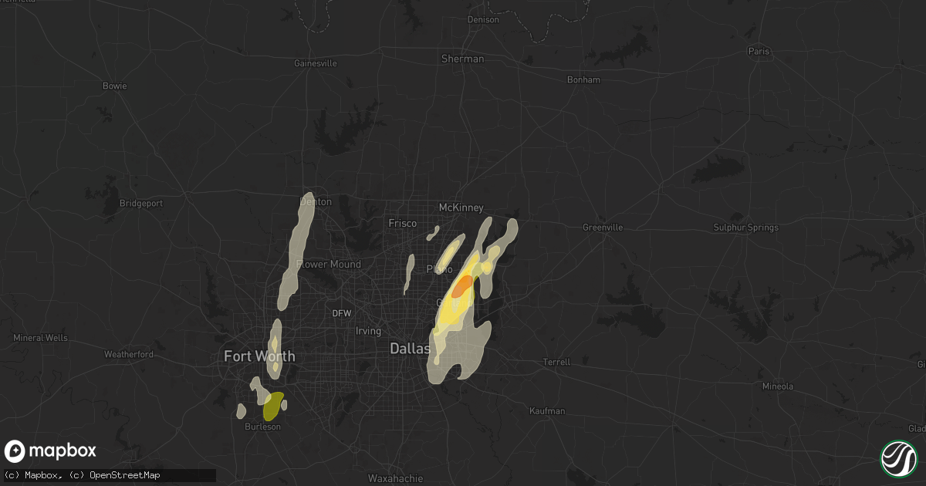Click the Kaufman label

click(549, 411)
